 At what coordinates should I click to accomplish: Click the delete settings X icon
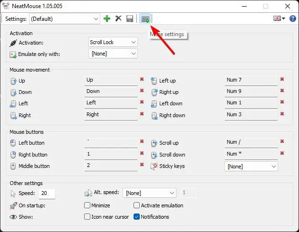[x=118, y=19]
